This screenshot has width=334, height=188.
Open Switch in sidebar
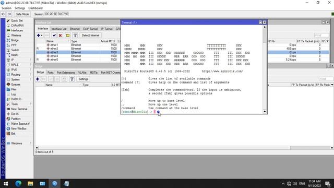[x=15, y=50]
